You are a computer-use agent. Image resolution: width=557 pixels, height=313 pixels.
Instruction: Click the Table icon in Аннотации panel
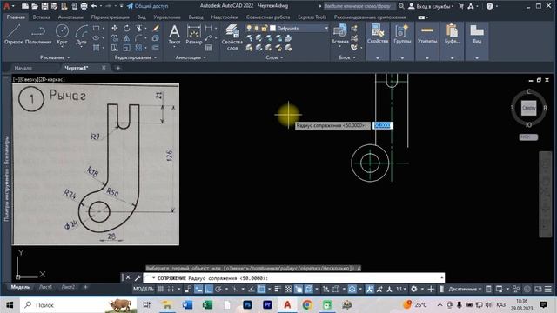[x=209, y=48]
